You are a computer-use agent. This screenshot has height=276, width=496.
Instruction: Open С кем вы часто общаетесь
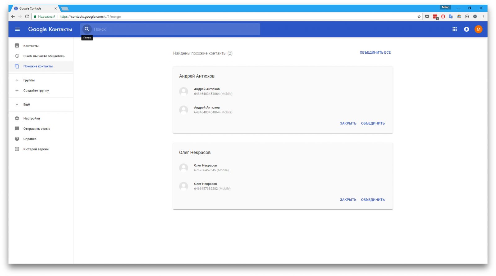[x=44, y=56]
